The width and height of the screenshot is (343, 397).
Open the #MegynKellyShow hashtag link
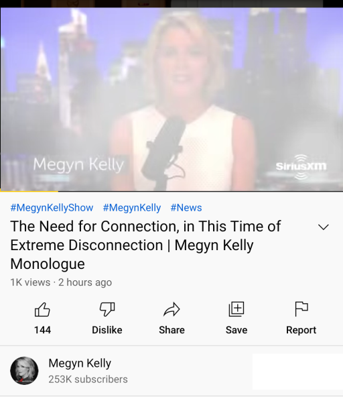[52, 208]
